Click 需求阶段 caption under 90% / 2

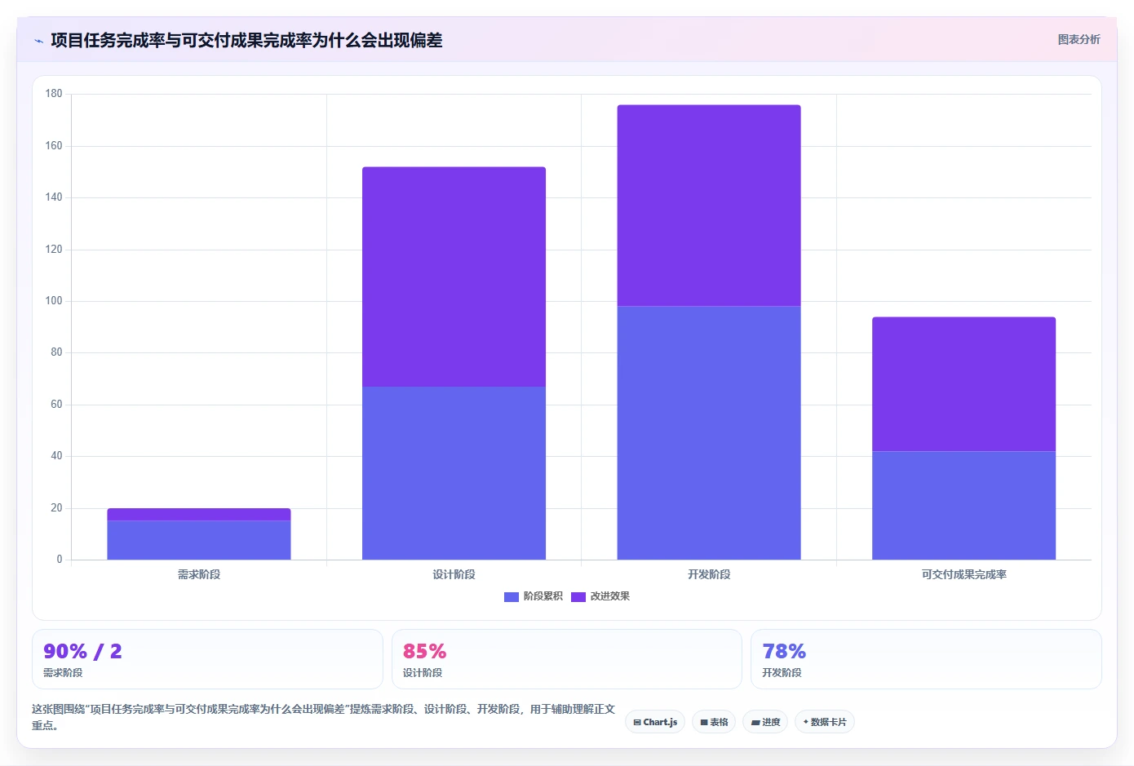[x=63, y=673]
